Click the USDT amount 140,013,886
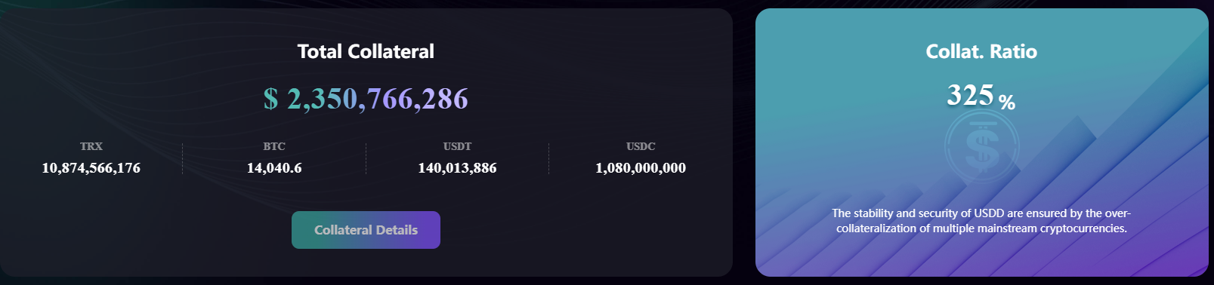 457,168
